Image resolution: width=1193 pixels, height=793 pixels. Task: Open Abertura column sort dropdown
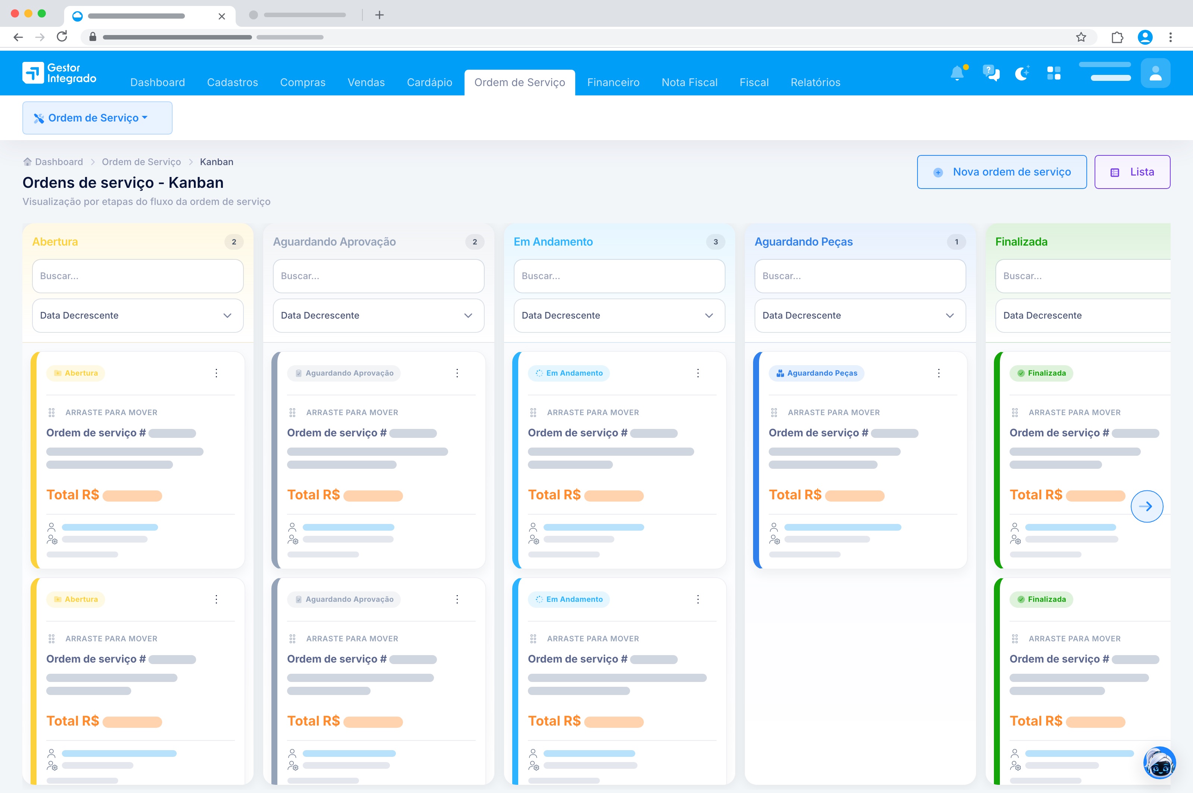(x=138, y=316)
